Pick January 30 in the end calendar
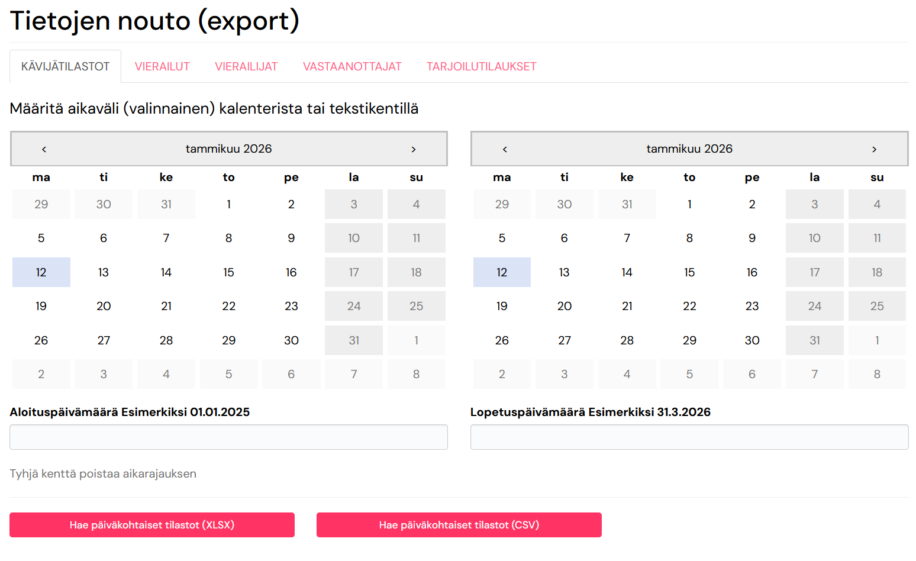Screen dimensions: 916x561 [x=752, y=340]
